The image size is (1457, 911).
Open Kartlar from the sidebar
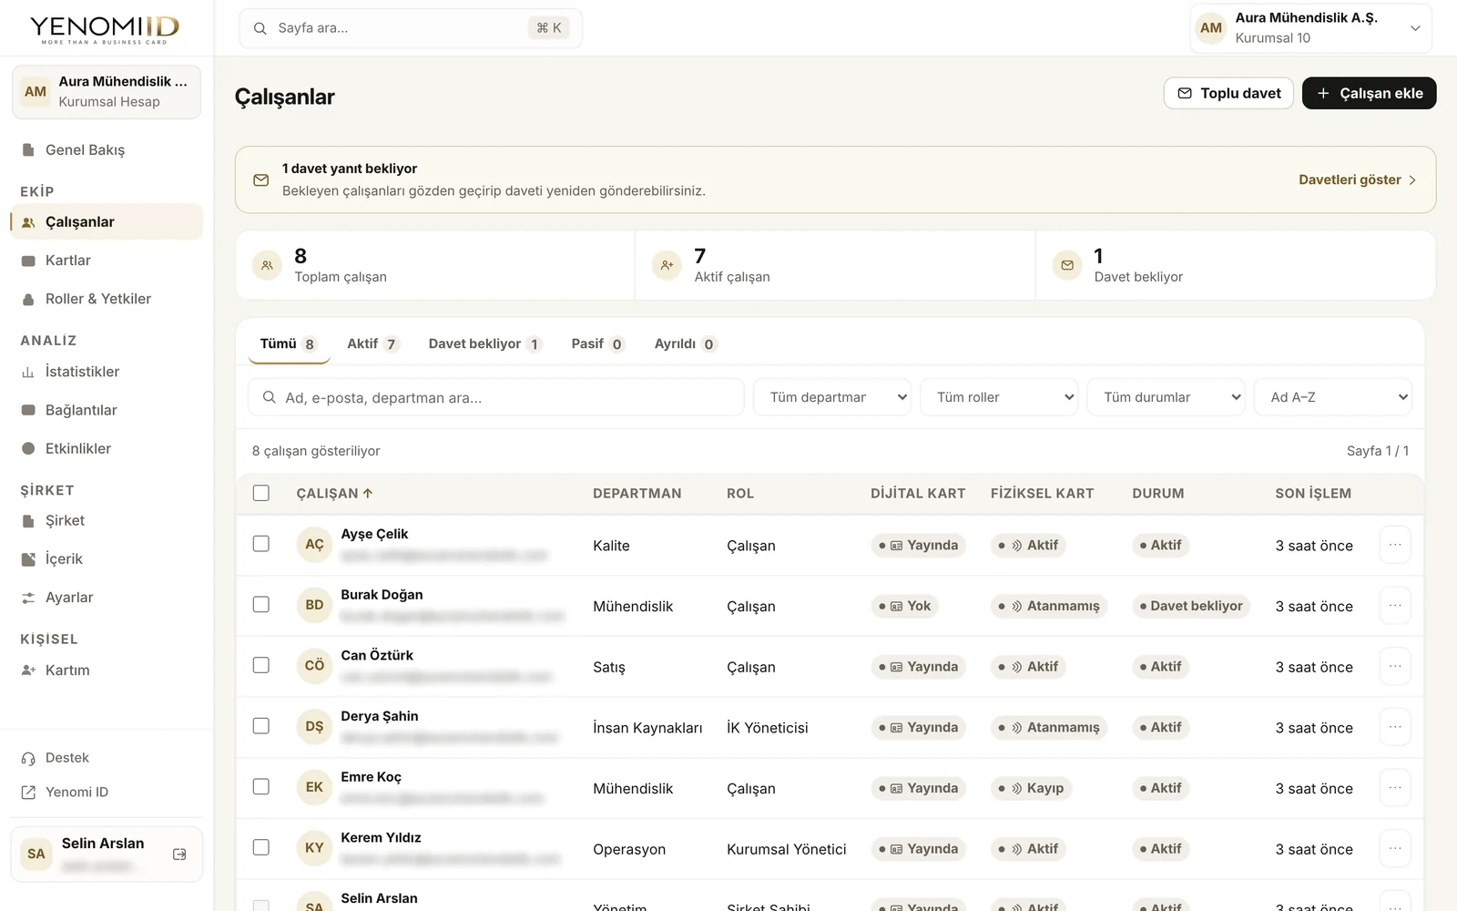pyautogui.click(x=107, y=261)
